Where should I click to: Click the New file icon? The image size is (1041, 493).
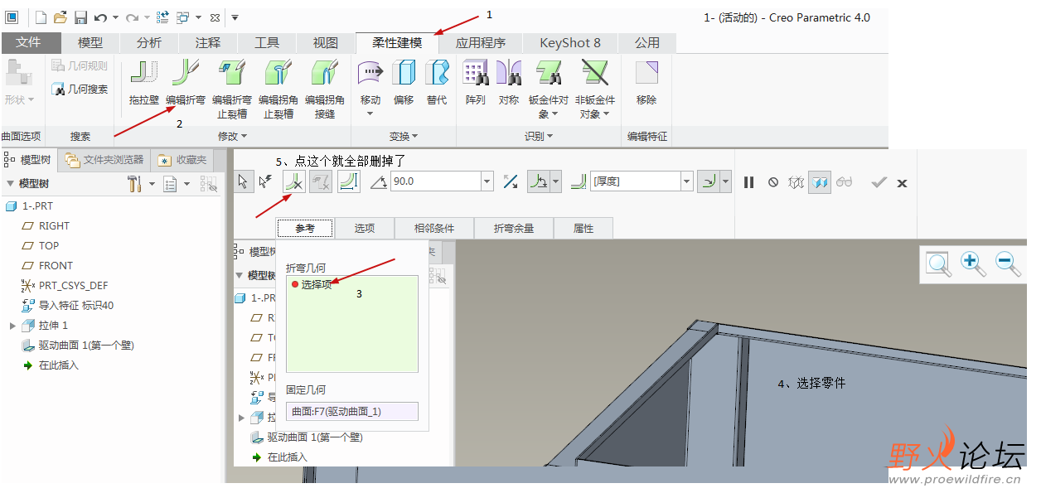pyautogui.click(x=41, y=17)
